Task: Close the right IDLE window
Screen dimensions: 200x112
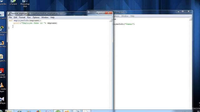Action: tap(188, 12)
